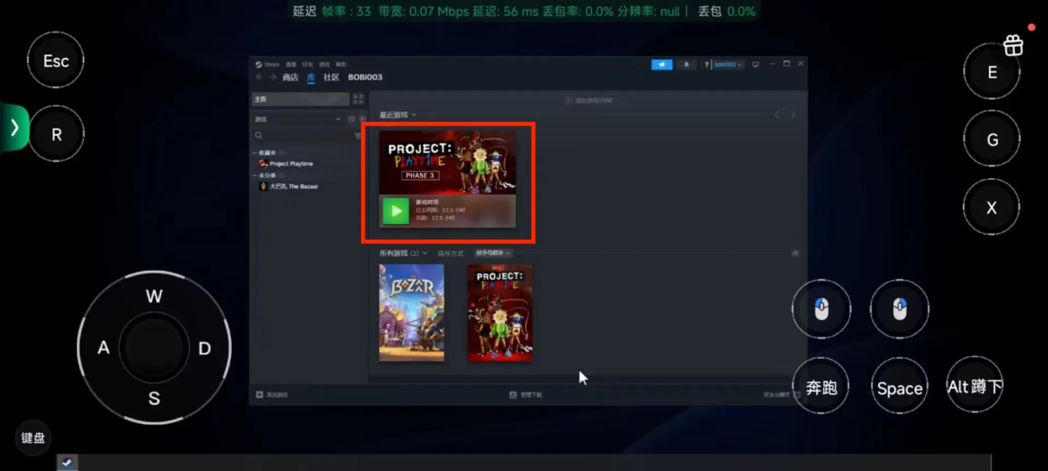Click the recent activity clock filter icon
Viewport: 1048px width, 471px height.
coord(351,119)
